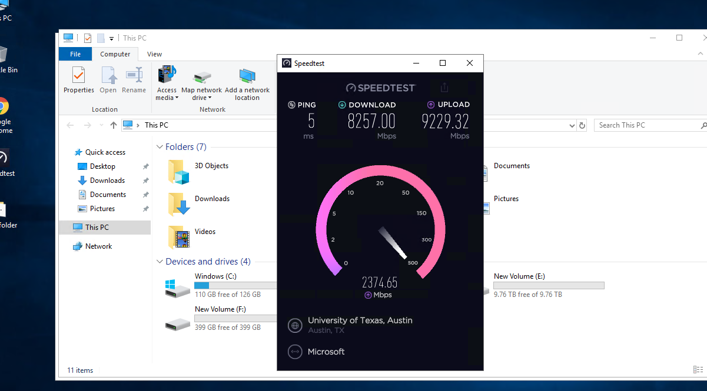The image size is (707, 391).
Task: Select the 3D Objects folder
Action: pos(199,172)
